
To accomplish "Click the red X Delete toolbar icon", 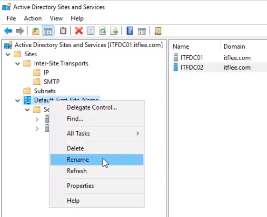I will click(79, 31).
